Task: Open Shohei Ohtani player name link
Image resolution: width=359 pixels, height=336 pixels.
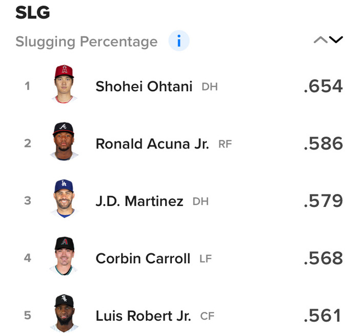Action: [x=144, y=87]
